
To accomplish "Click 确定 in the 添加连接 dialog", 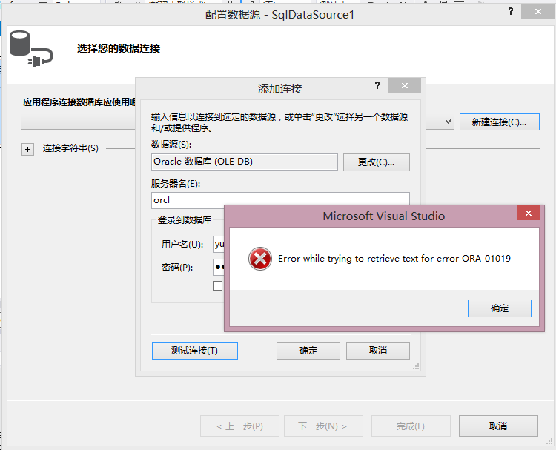I will point(308,351).
